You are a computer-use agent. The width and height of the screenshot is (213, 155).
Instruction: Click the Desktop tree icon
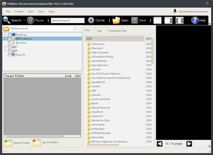[x=13, y=35]
